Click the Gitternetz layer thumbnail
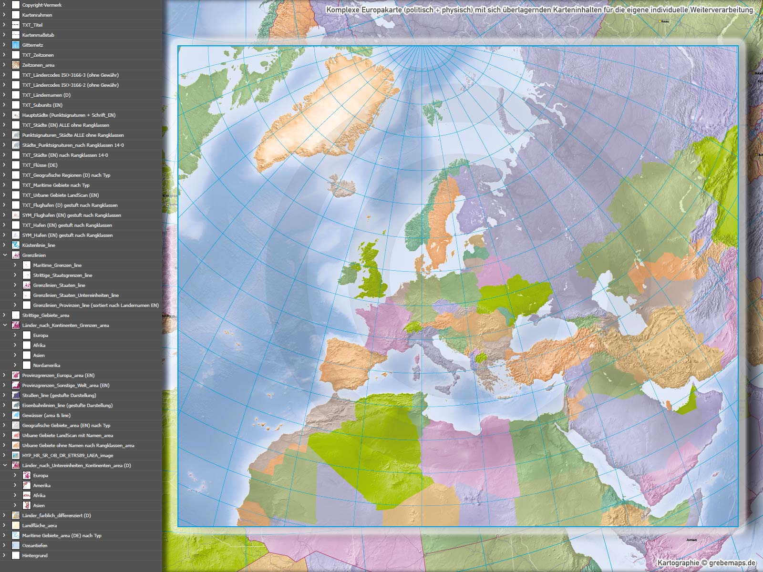The width and height of the screenshot is (763, 572). (16, 45)
